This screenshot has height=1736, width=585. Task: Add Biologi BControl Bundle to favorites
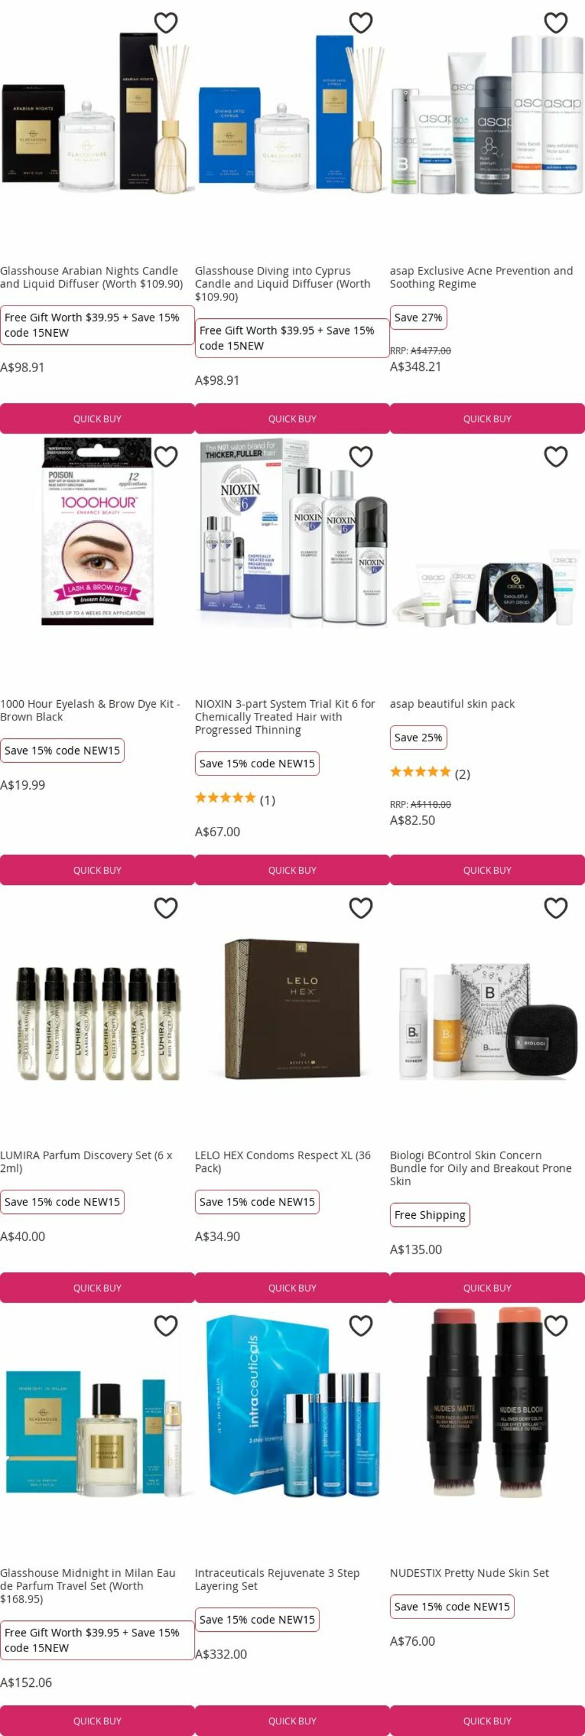pyautogui.click(x=555, y=909)
